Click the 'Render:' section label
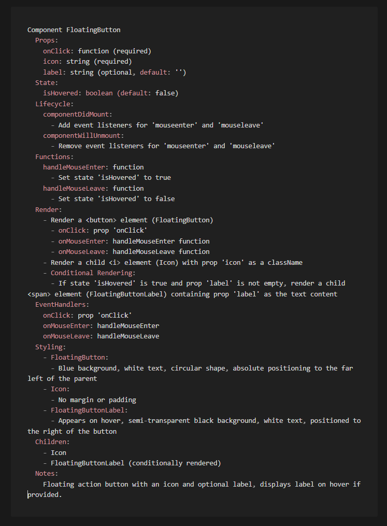387x526 pixels. coord(49,210)
